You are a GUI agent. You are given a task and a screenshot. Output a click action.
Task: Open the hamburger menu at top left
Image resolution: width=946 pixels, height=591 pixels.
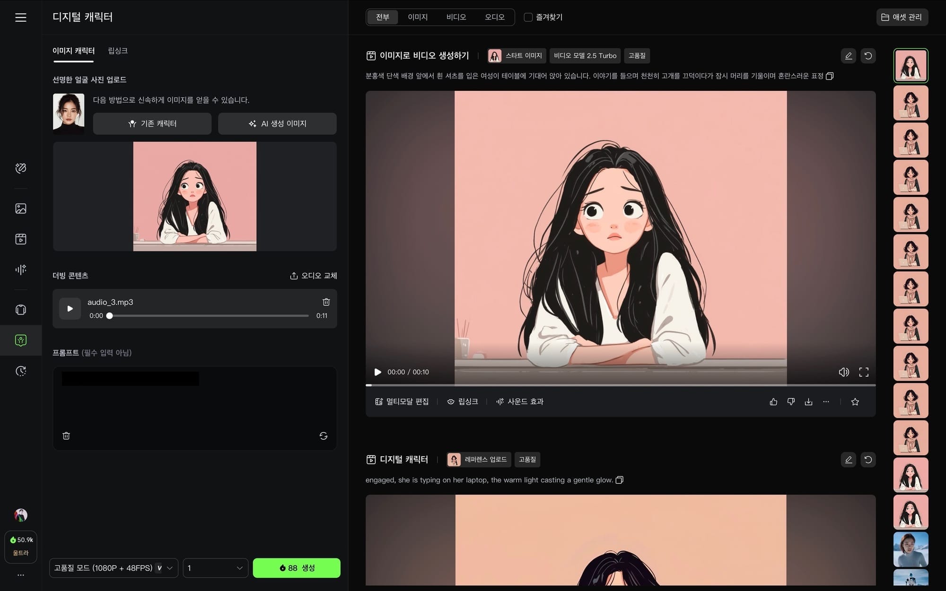(x=20, y=17)
